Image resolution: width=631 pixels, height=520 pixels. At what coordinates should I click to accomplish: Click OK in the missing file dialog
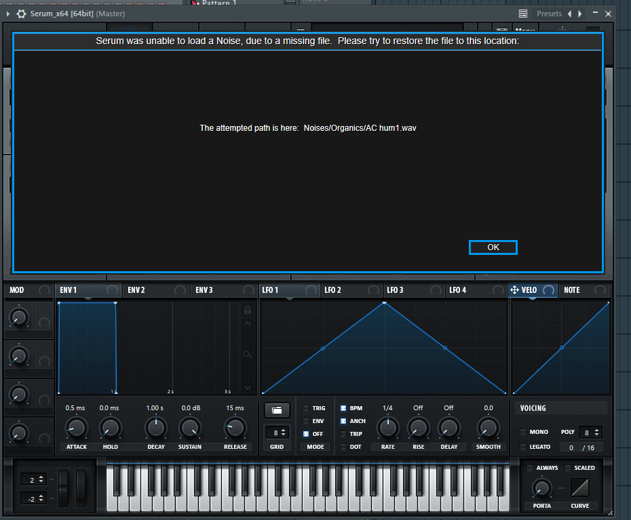[x=493, y=247]
